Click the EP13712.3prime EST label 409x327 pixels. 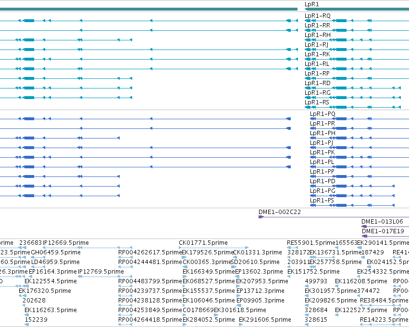pyautogui.click(x=260, y=291)
